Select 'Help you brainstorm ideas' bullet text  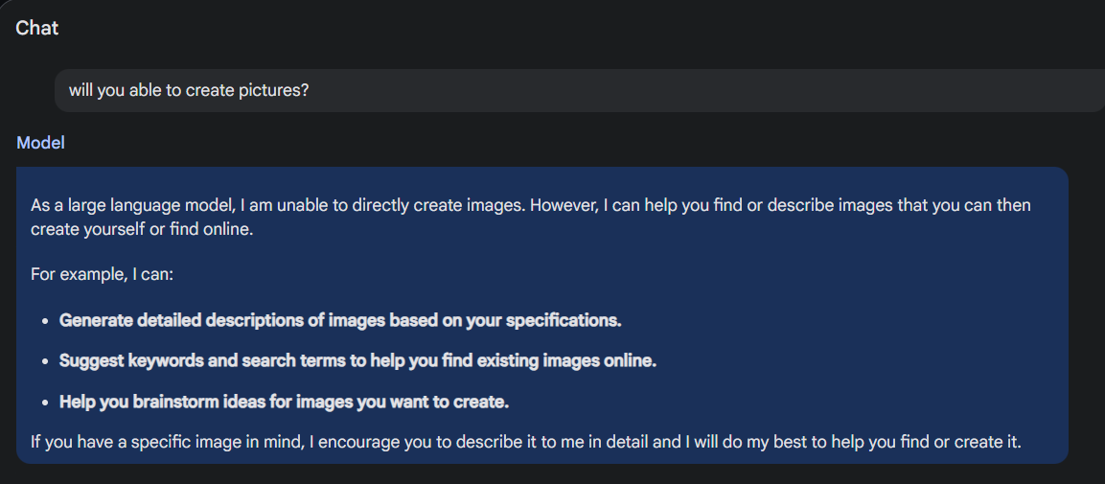(x=284, y=403)
